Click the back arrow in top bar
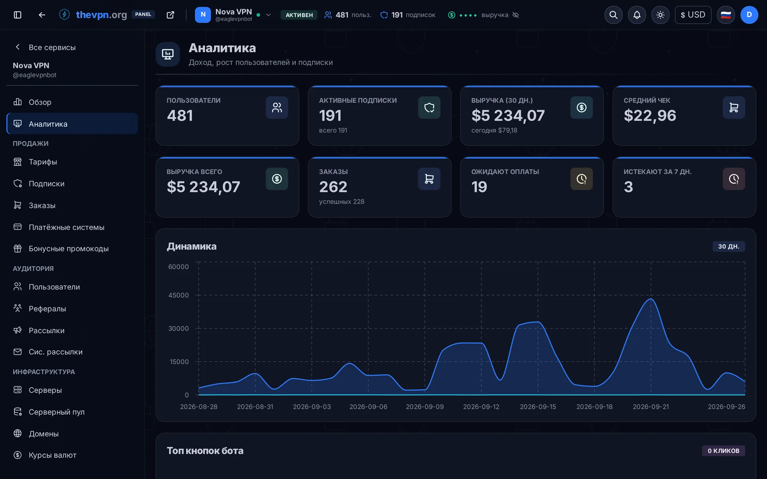This screenshot has width=767, height=479. pyautogui.click(x=42, y=15)
